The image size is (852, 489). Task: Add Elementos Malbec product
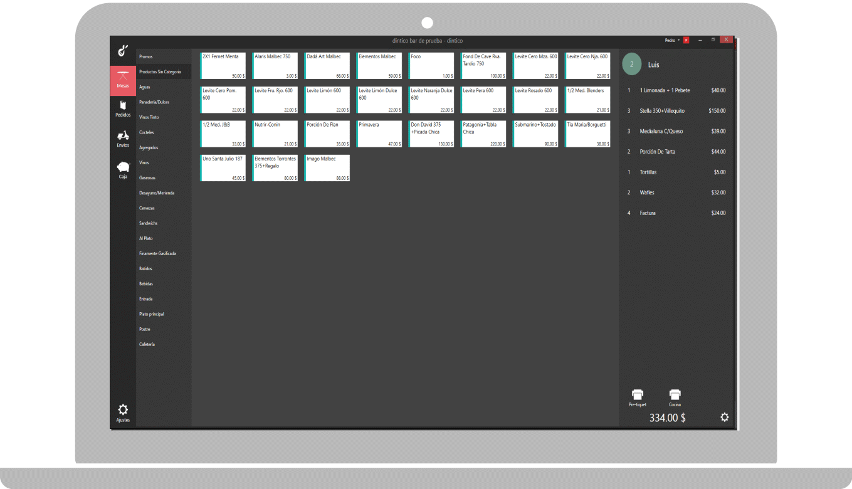coord(379,66)
